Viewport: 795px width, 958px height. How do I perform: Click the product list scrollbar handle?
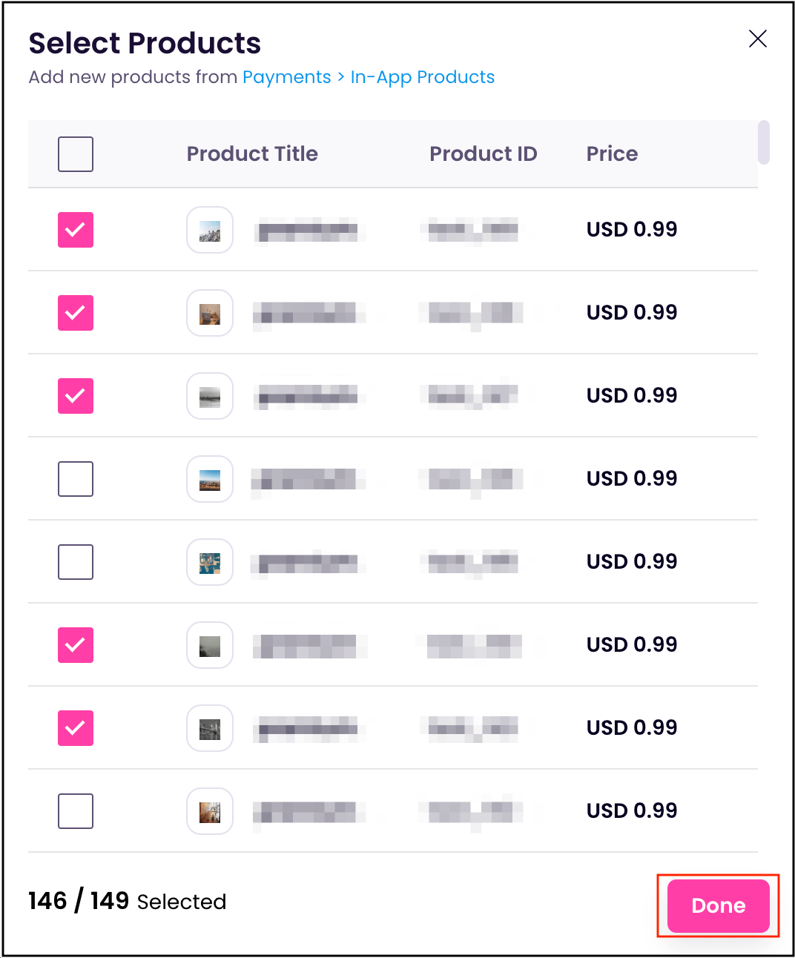(x=763, y=142)
